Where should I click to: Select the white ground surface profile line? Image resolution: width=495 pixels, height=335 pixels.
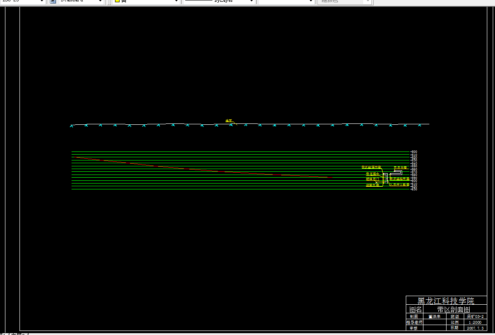point(250,124)
